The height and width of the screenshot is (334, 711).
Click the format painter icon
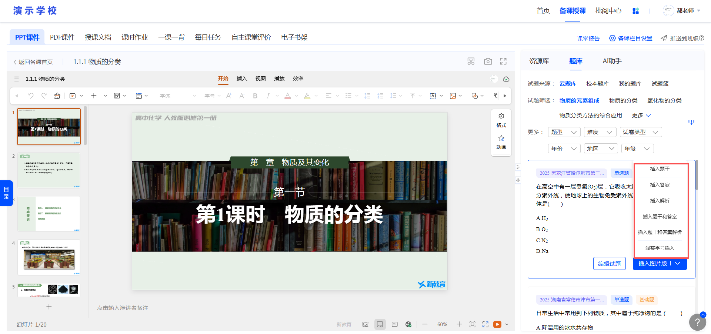(57, 96)
